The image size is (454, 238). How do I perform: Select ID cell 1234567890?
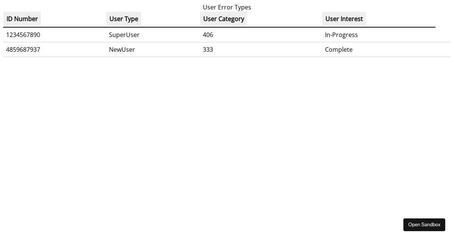click(23, 35)
